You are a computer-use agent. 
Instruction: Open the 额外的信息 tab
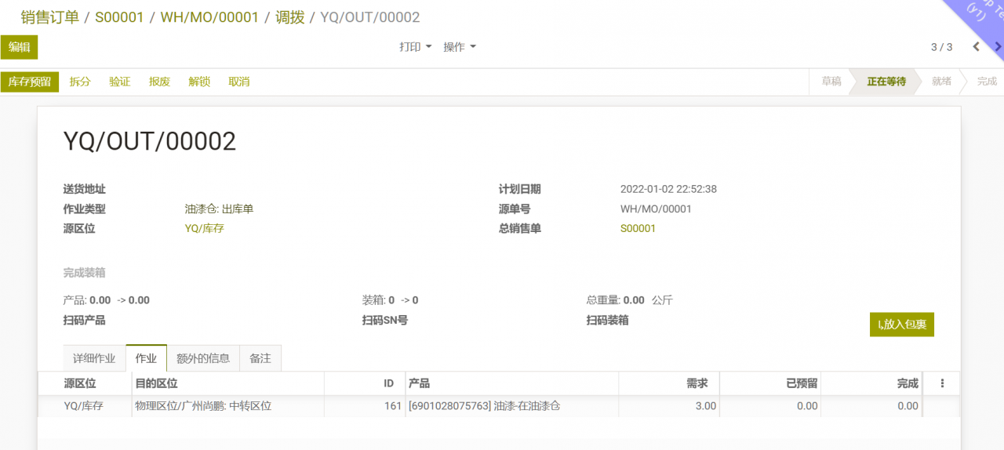click(203, 358)
